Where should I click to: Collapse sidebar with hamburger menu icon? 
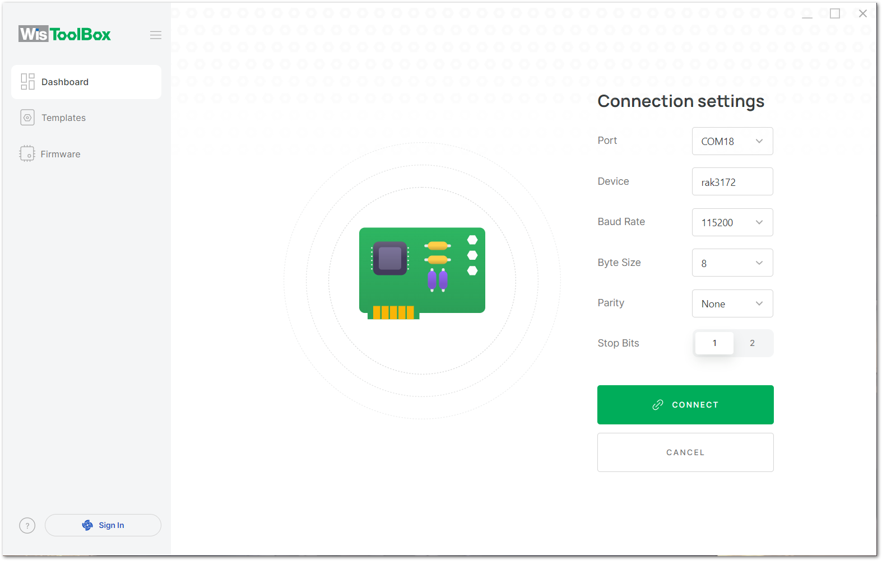[156, 35]
